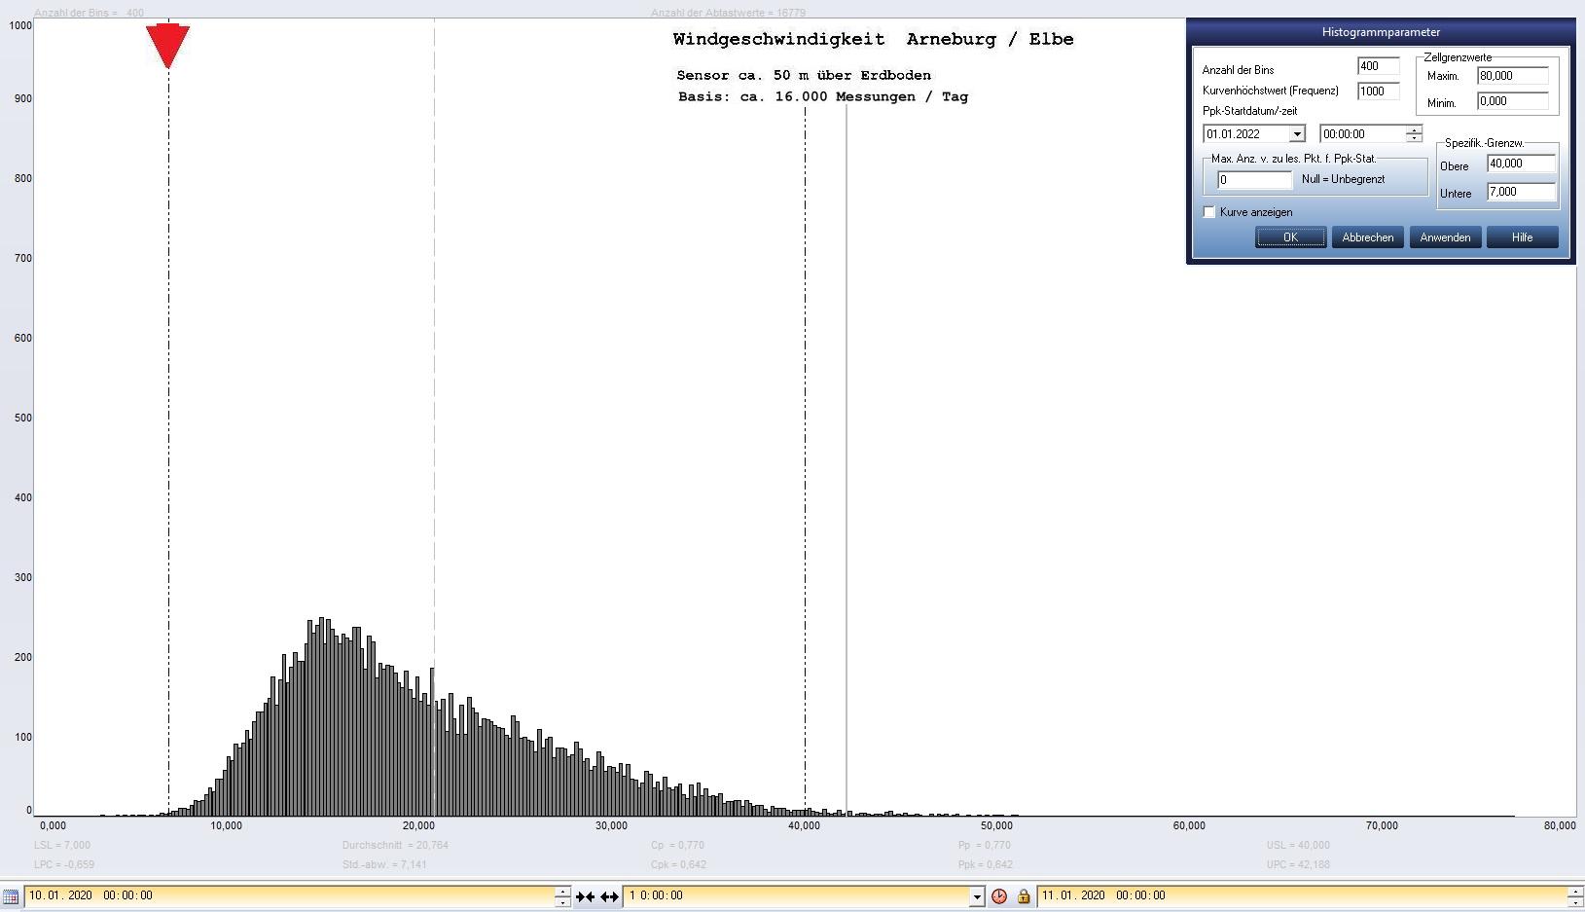Click the start date field showing 10.01.2020
Screen dimensions: 1585x912
[x=292, y=895]
